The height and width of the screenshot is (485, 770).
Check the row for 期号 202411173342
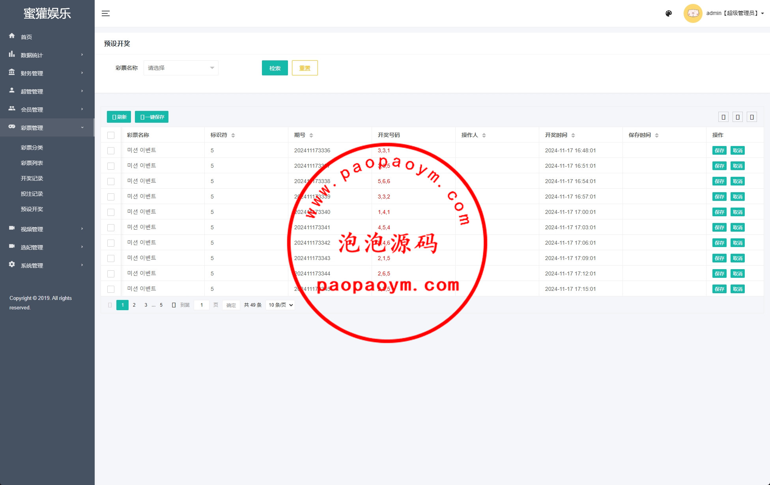[111, 243]
